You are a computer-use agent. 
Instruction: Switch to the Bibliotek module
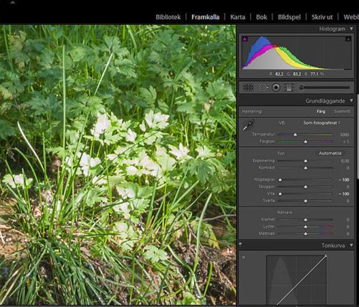coord(168,17)
